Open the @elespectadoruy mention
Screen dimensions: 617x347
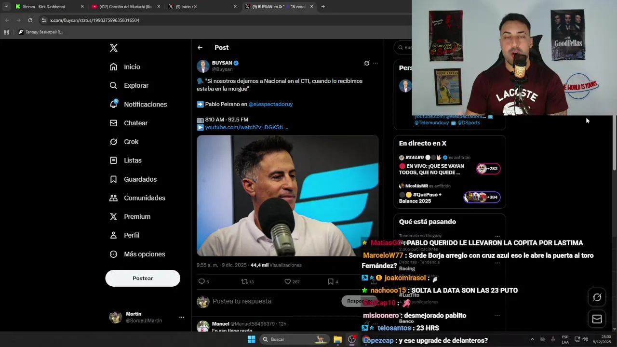[270, 104]
